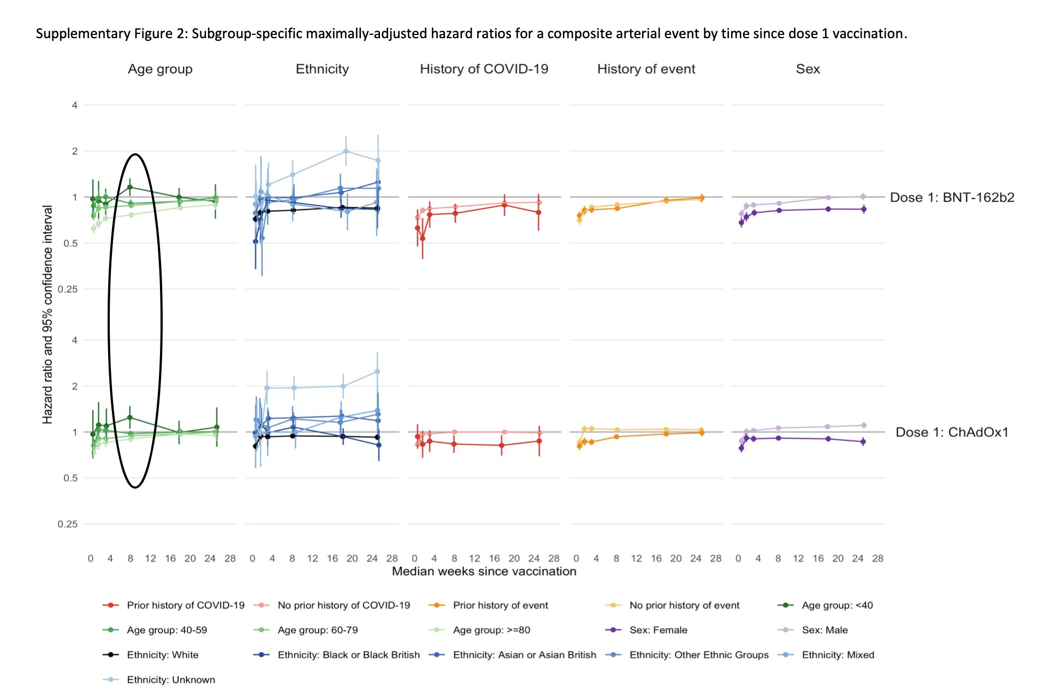Click the 'Sex: Male' legend label
Image resolution: width=1056 pixels, height=697 pixels.
click(824, 630)
